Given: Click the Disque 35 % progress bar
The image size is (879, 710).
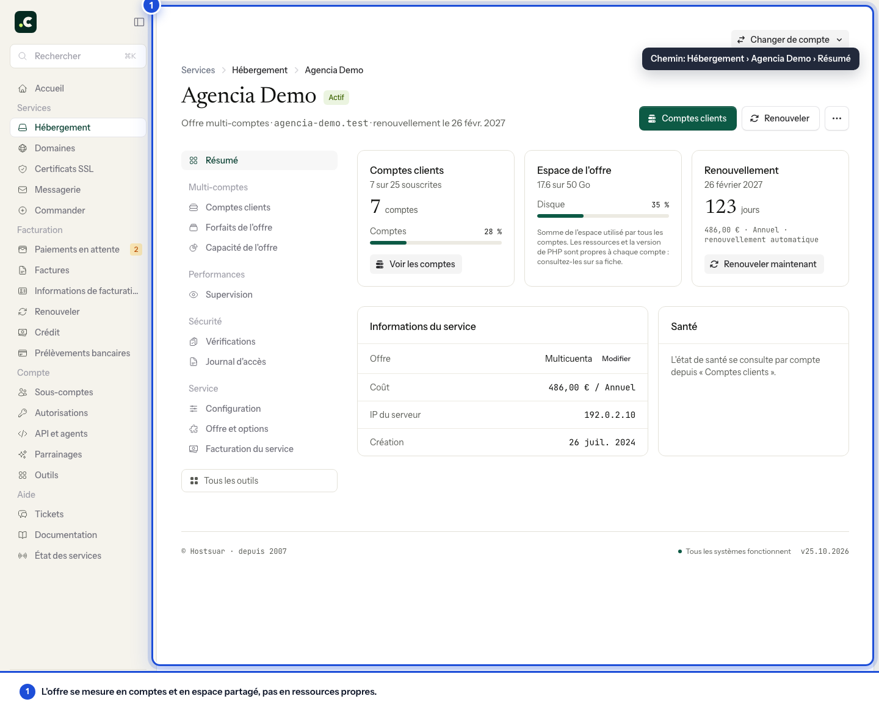Looking at the screenshot, I should pos(603,216).
